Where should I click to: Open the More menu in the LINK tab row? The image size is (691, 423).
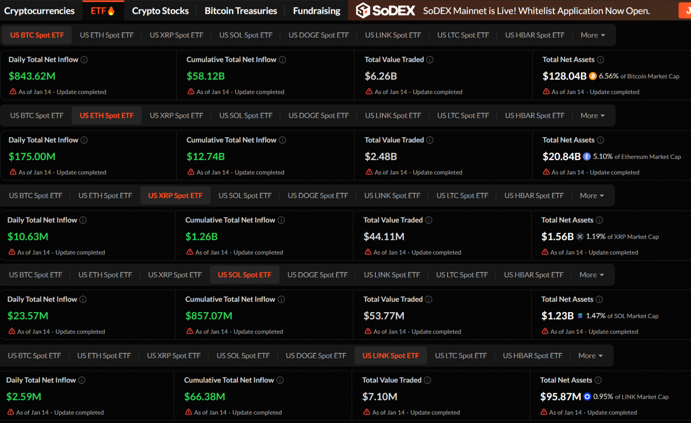pos(590,356)
